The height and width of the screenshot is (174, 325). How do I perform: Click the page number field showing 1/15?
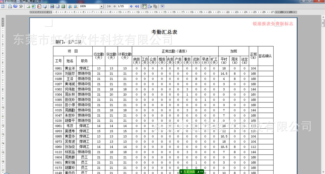point(123,6)
